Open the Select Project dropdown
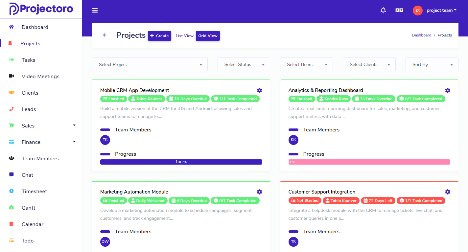The image size is (468, 252). pyautogui.click(x=150, y=64)
